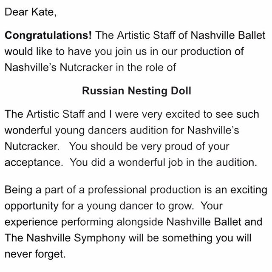
Task: Click the words Nashville Ballet in first paragraph
Action: [228, 35]
